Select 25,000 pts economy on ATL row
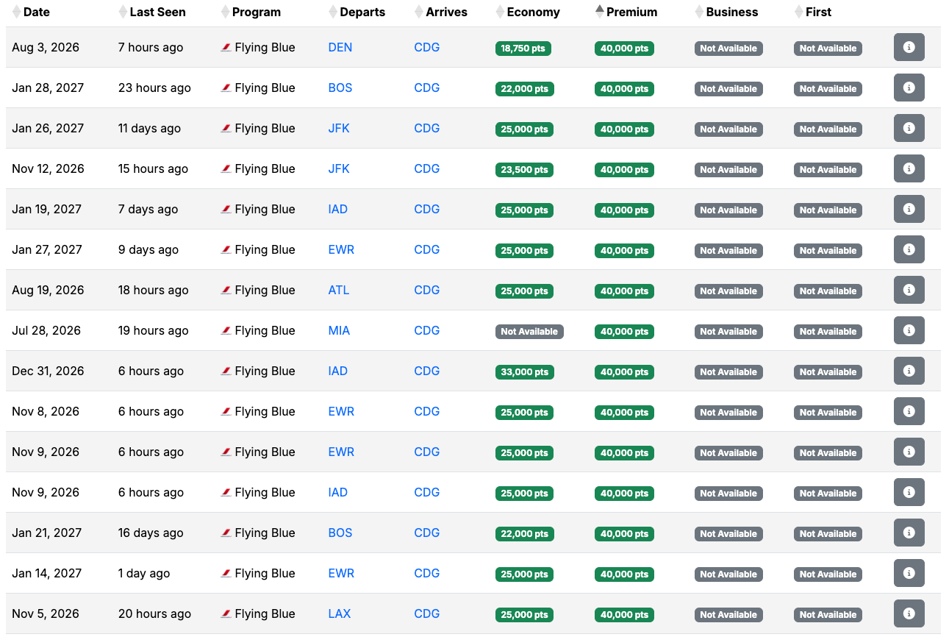Viewport: 949px width, 637px height. click(524, 291)
